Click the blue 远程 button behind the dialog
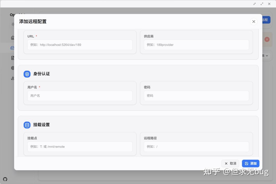276x184 pixels. point(266,20)
